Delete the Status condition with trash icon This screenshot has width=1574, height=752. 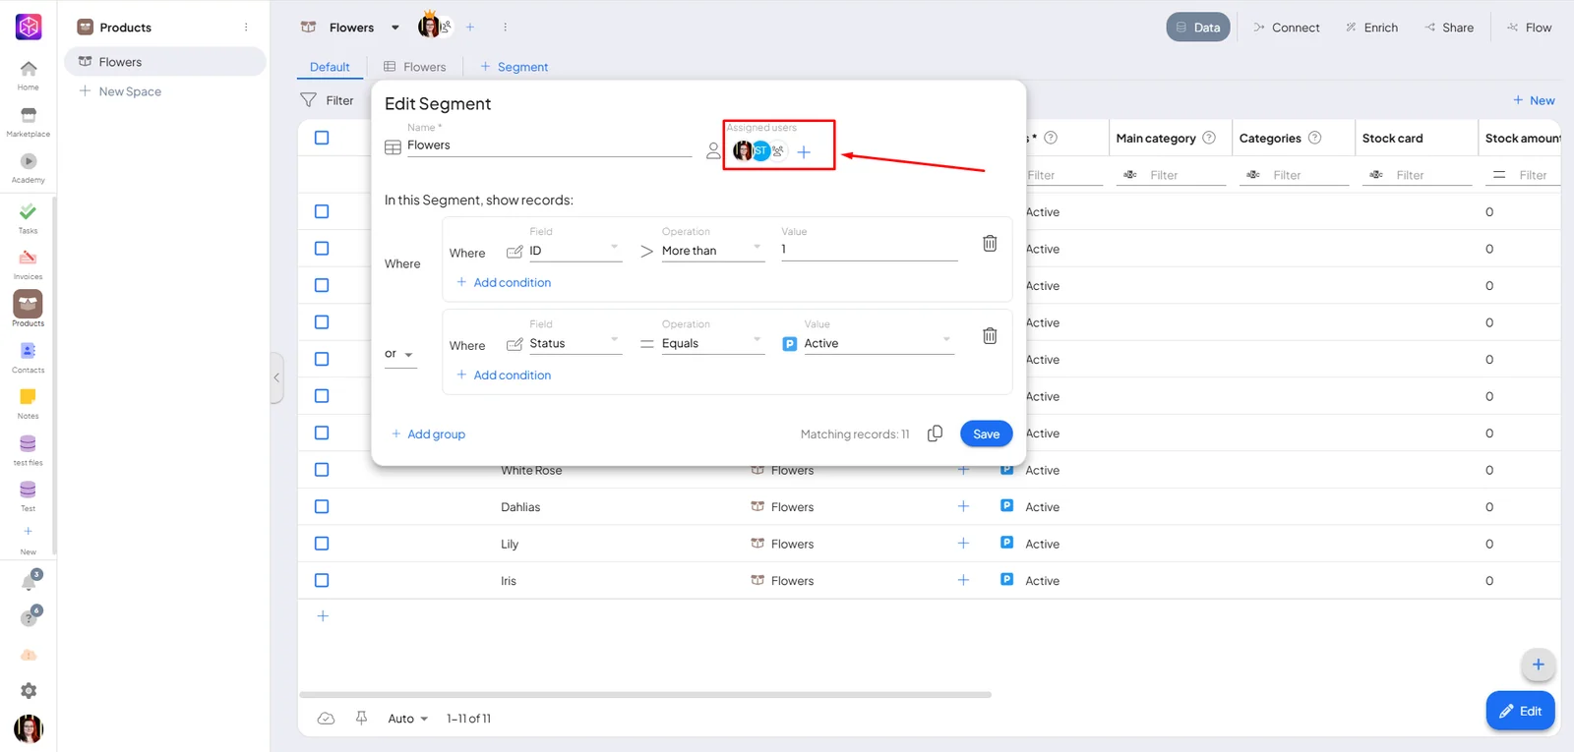[x=990, y=335]
